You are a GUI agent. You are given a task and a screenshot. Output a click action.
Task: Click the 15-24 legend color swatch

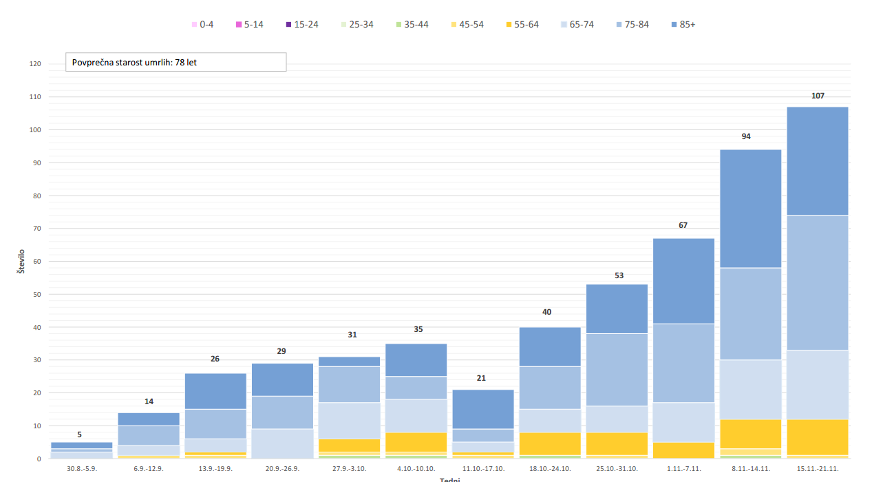click(x=288, y=25)
